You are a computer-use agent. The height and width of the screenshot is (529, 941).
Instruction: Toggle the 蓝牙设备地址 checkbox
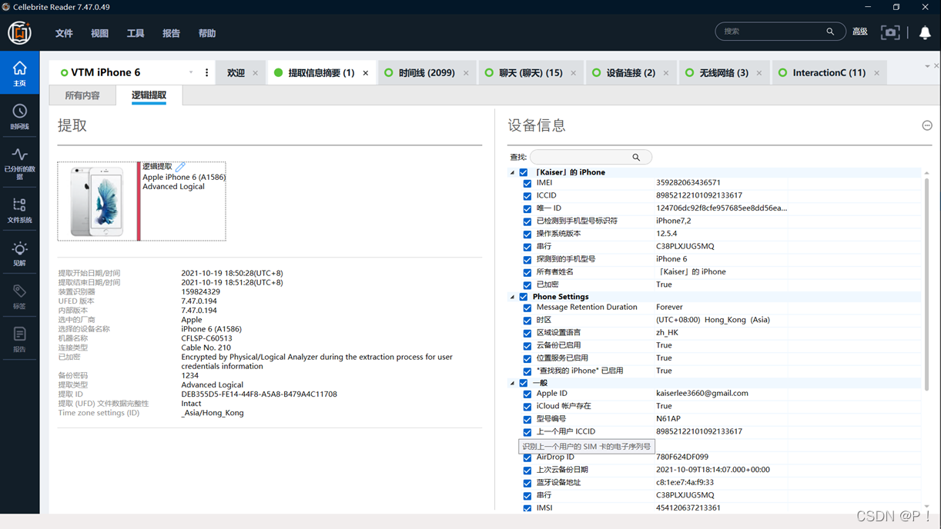pos(527,484)
